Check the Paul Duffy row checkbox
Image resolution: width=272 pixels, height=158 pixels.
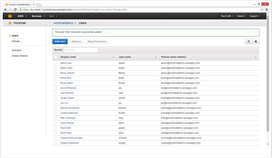point(55,128)
